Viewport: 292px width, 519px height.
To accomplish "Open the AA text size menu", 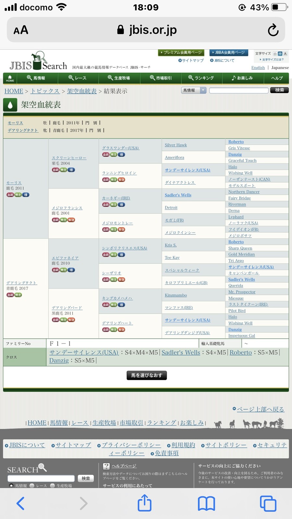I will coord(21,30).
